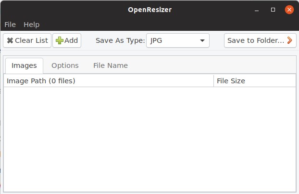299x194 pixels.
Task: Click inside the empty image list area
Action: (149, 140)
